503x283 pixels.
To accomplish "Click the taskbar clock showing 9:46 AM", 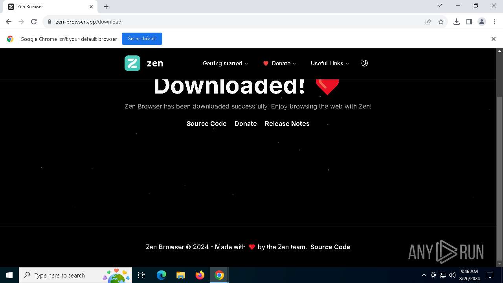I will [x=470, y=275].
